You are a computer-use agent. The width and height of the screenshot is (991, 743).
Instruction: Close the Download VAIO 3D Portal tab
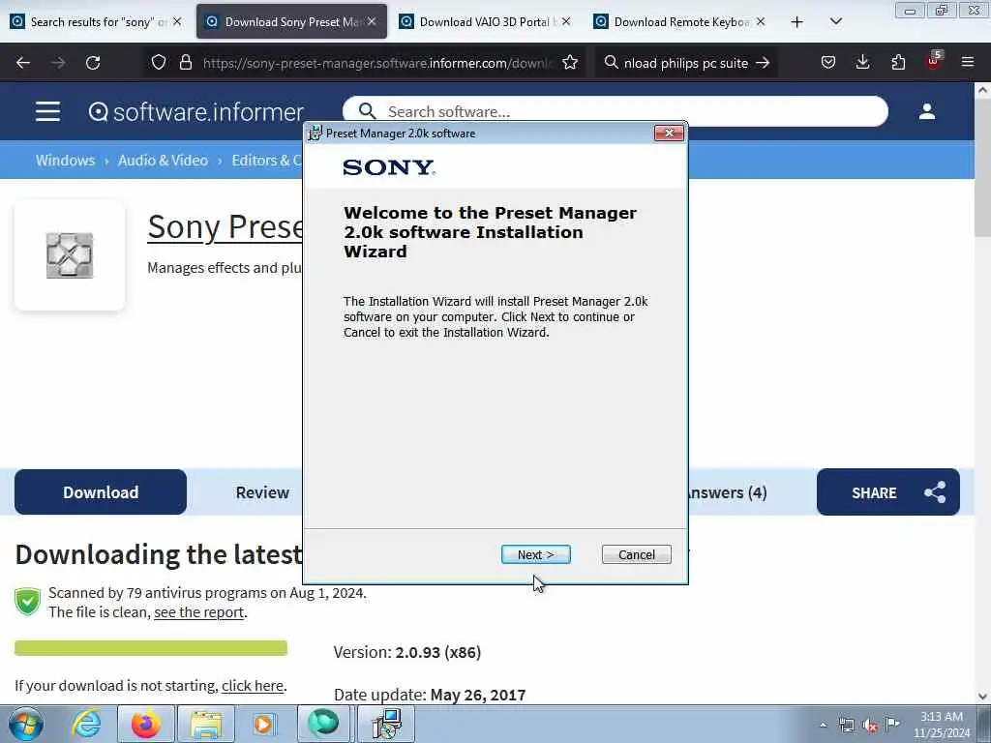point(566,21)
